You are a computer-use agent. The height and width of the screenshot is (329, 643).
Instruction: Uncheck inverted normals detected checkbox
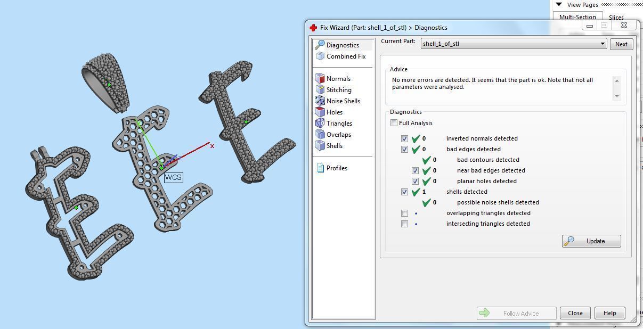(404, 138)
